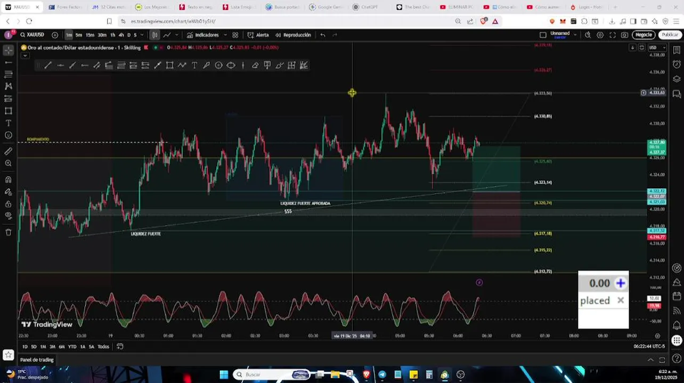Open the Panel de trading tab
The width and height of the screenshot is (684, 383).
[37, 360]
